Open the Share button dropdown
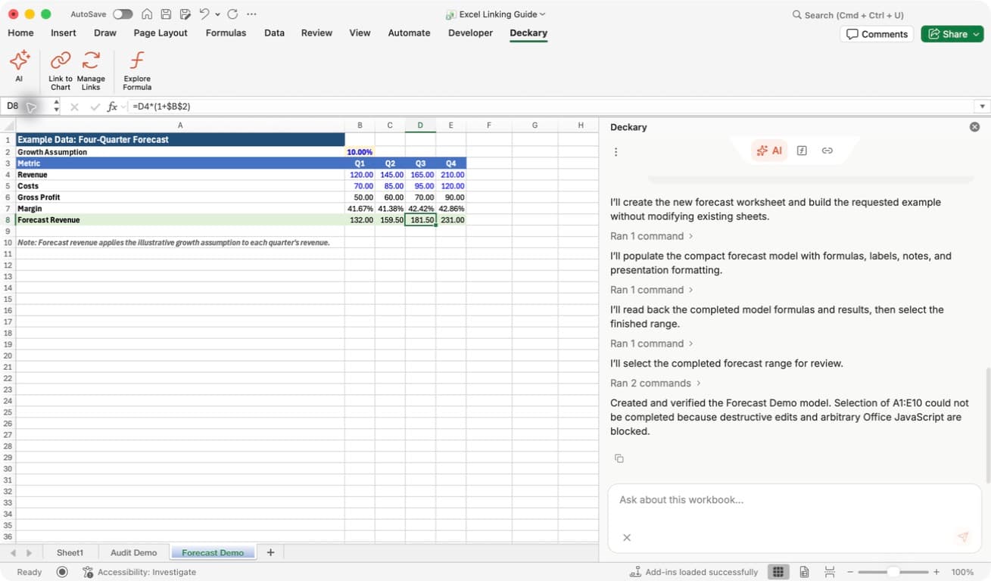The width and height of the screenshot is (991, 581). pos(977,34)
